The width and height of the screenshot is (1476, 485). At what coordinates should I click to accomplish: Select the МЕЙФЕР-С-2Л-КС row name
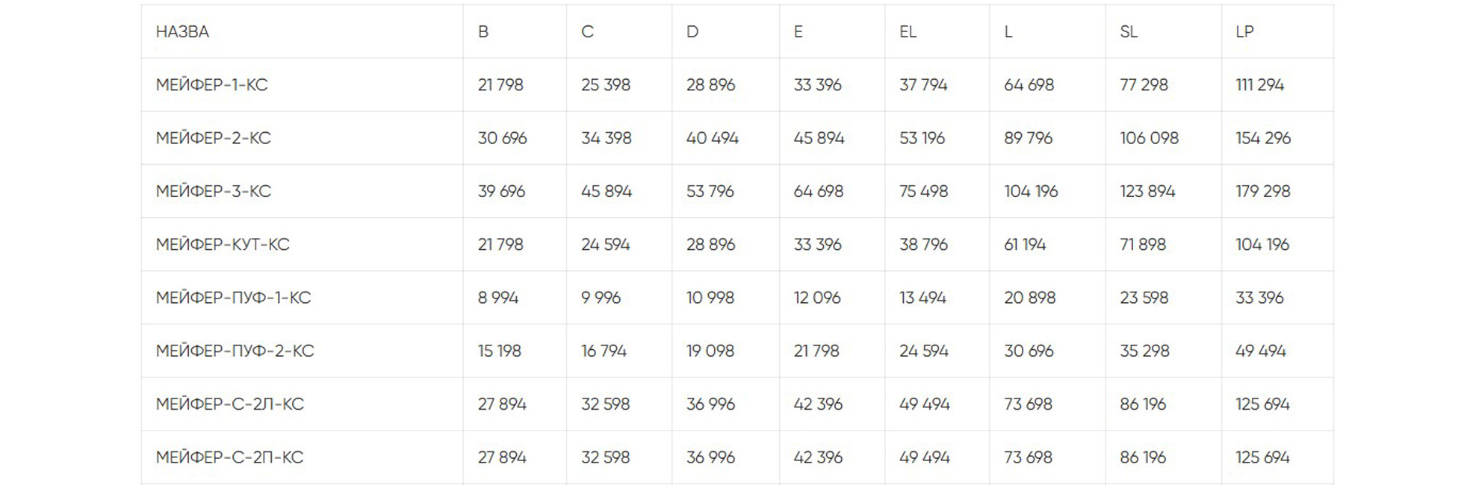[x=229, y=404]
